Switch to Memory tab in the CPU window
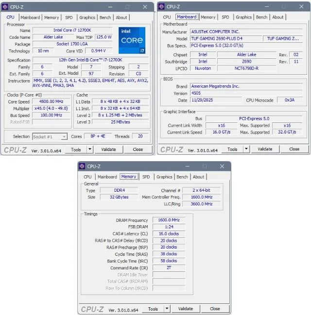311x315 pixels. 52,17
